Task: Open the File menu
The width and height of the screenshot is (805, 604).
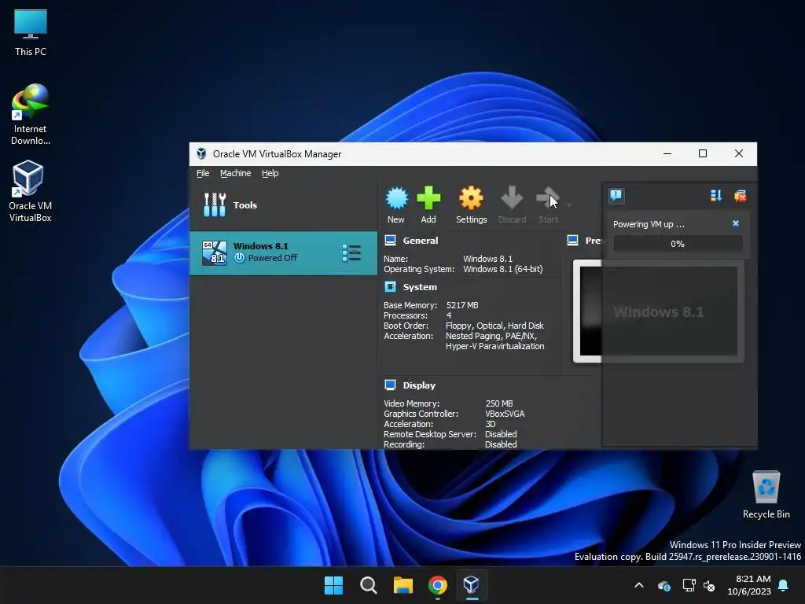Action: pyautogui.click(x=203, y=173)
